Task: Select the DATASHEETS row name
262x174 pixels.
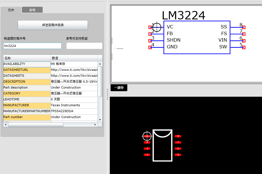Action: [x=27, y=76]
